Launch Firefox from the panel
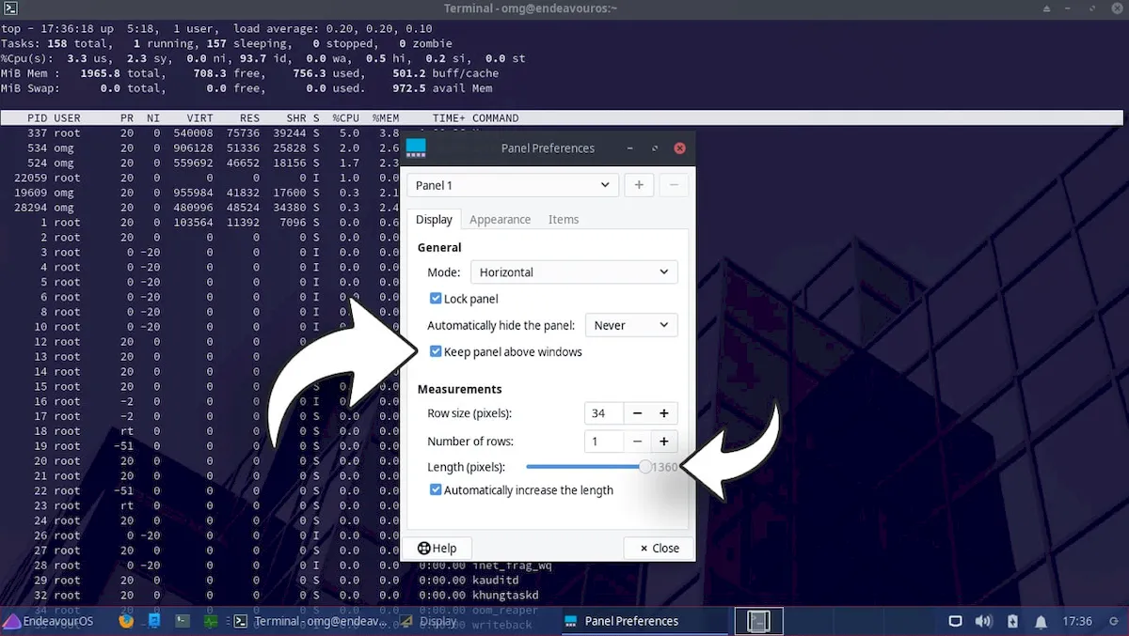 click(126, 621)
